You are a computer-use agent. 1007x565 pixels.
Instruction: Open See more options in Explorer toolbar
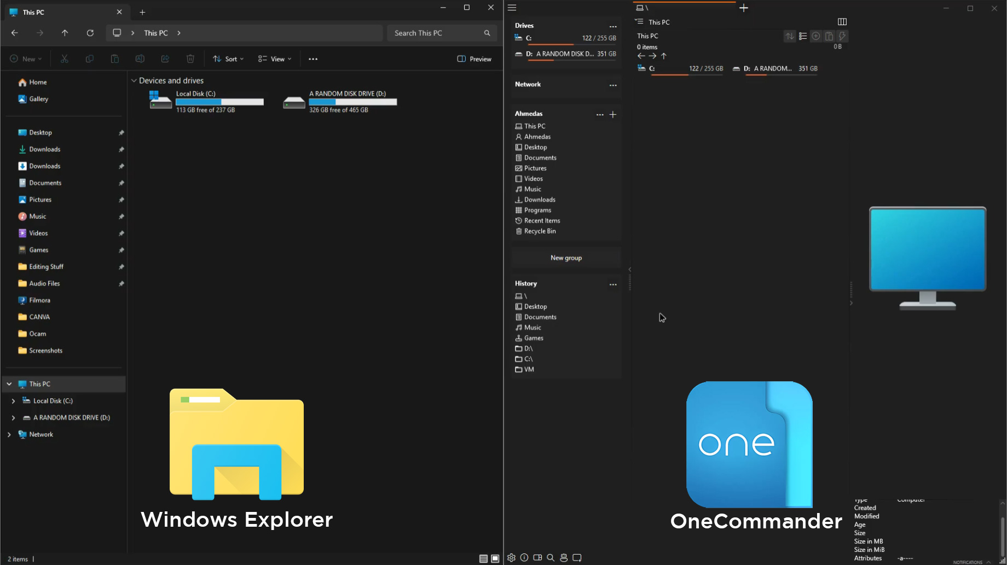click(x=313, y=59)
